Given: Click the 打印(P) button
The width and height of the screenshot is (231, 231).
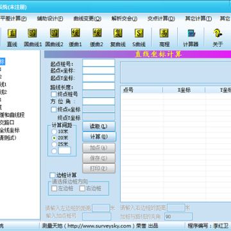Looking at the screenshot, I should [x=99, y=168].
